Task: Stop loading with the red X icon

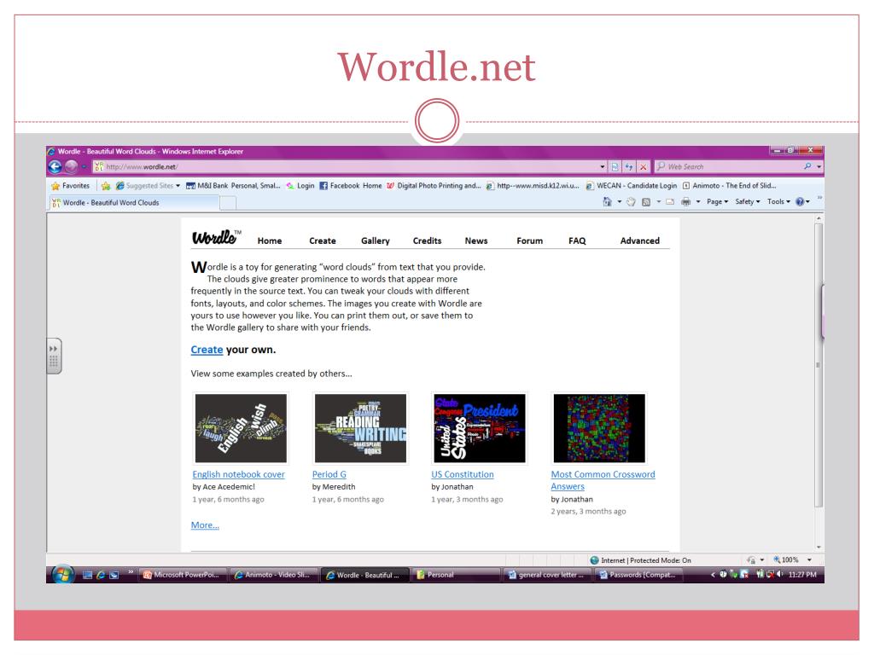Action: [643, 166]
